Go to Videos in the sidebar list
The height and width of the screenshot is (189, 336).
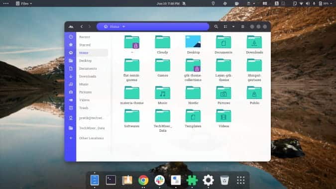point(85,100)
